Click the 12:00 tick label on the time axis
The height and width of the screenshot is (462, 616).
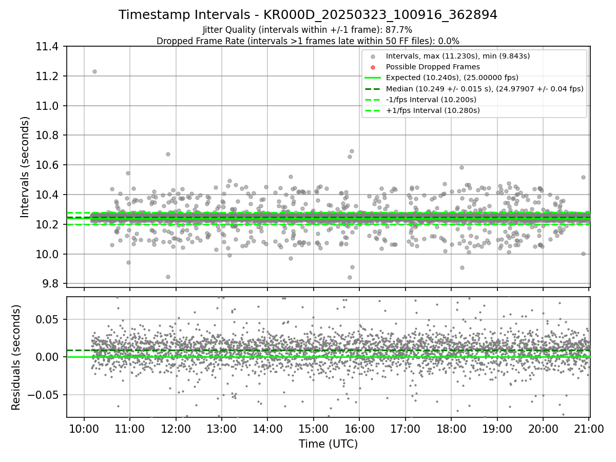click(x=176, y=429)
